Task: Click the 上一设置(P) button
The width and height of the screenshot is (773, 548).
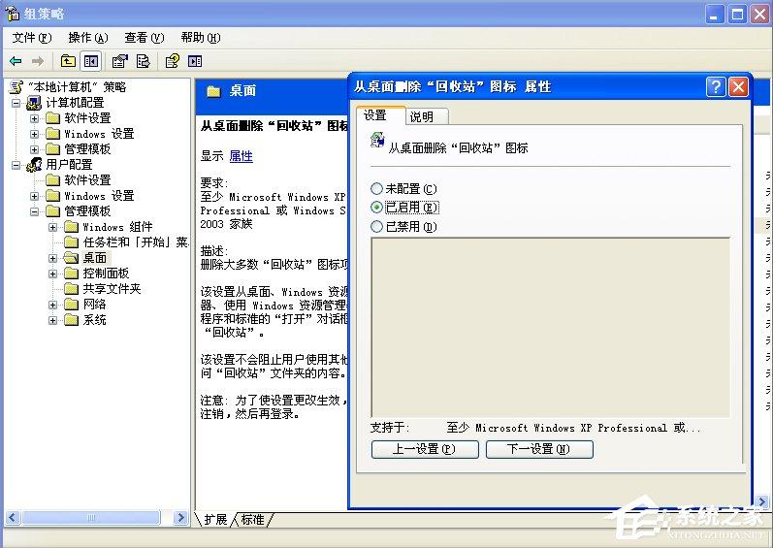Action: (x=425, y=449)
